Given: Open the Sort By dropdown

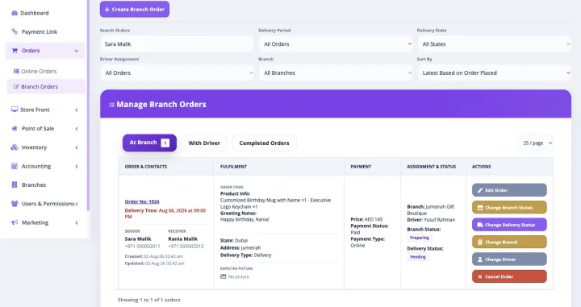Looking at the screenshot, I should [495, 73].
